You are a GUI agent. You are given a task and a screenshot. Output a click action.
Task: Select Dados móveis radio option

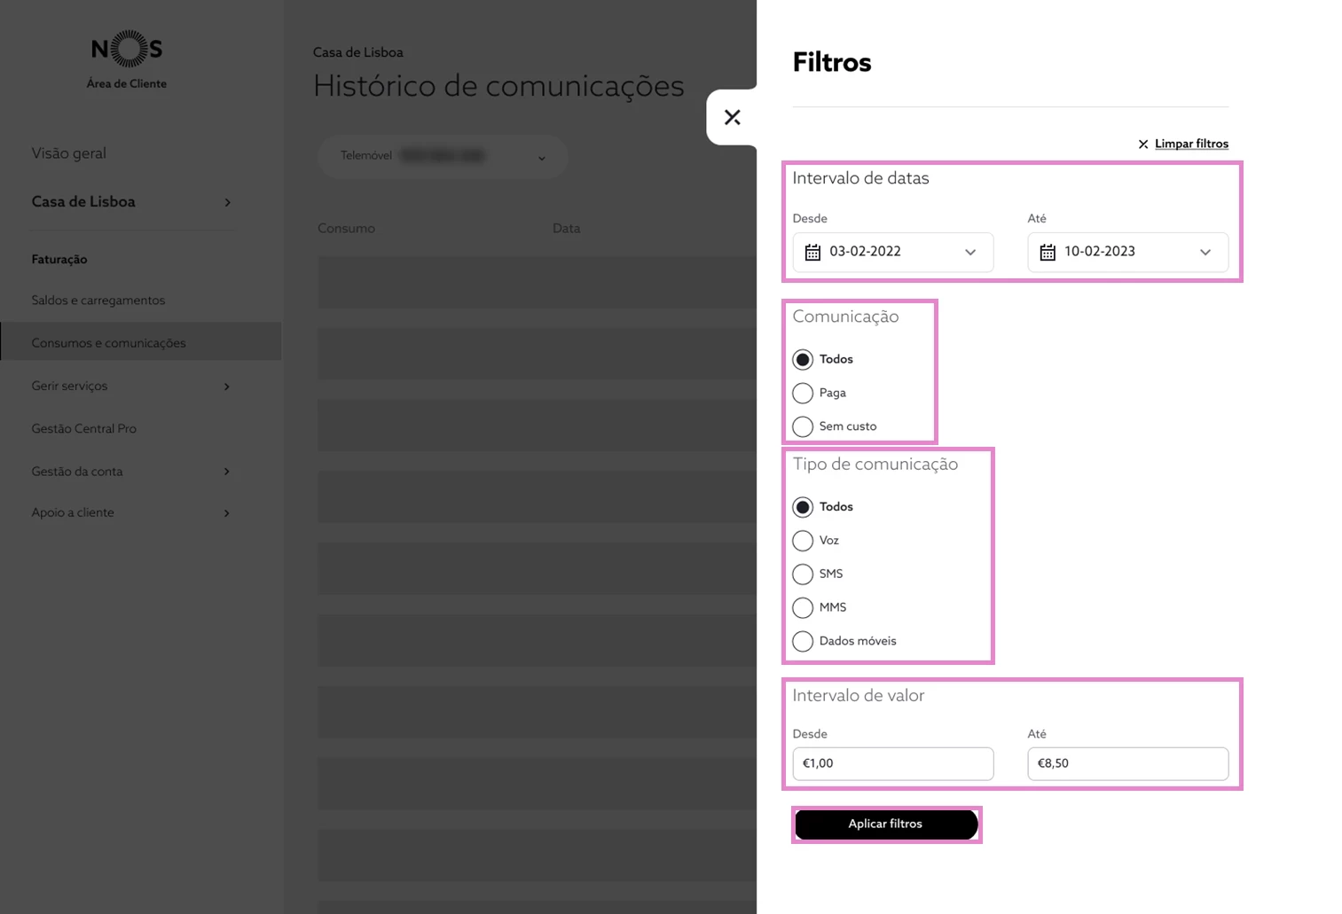coord(803,641)
